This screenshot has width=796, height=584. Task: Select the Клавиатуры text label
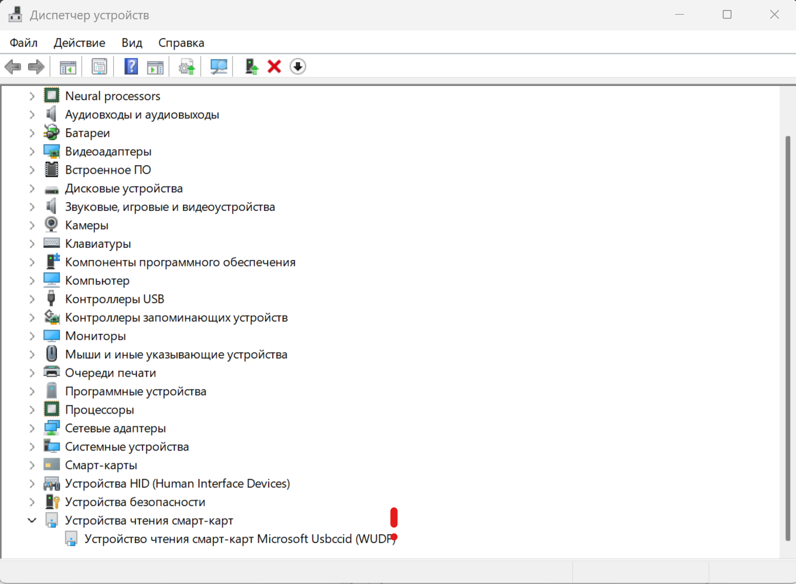click(98, 244)
